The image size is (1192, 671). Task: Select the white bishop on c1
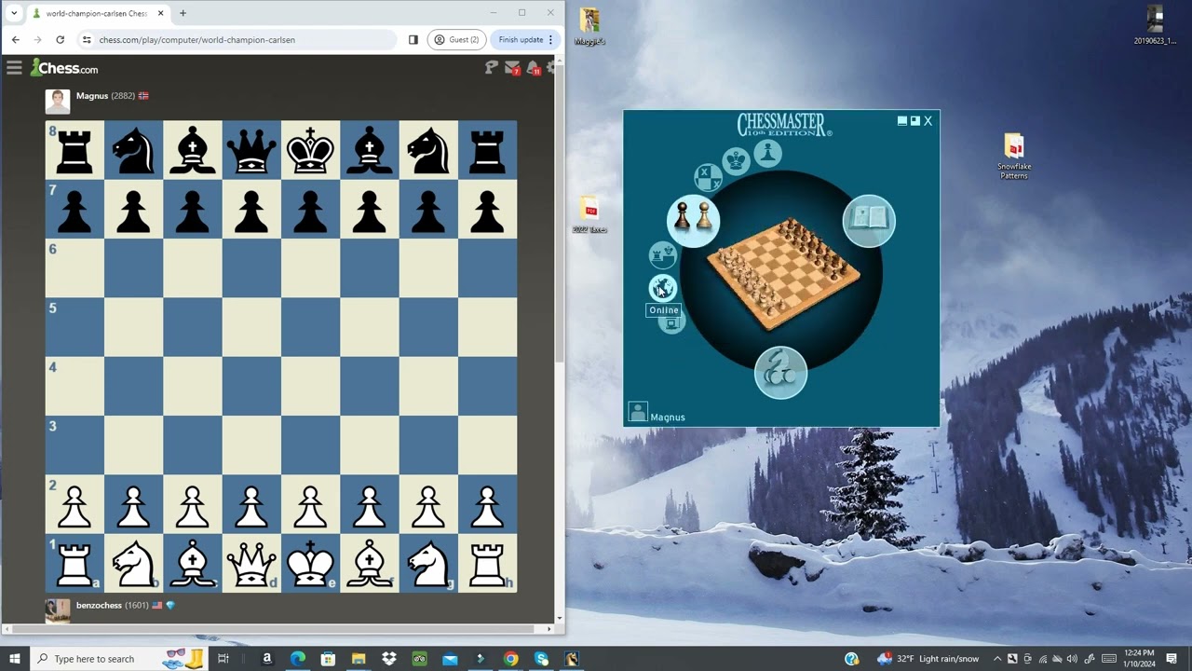[193, 563]
